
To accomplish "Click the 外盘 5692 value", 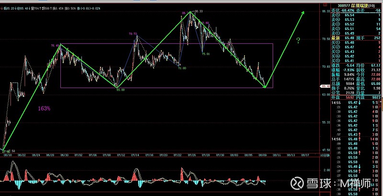I will tap(350, 97).
